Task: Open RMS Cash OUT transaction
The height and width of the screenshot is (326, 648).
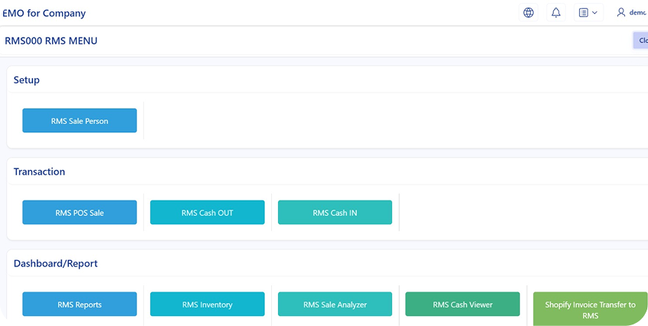Action: 207,213
